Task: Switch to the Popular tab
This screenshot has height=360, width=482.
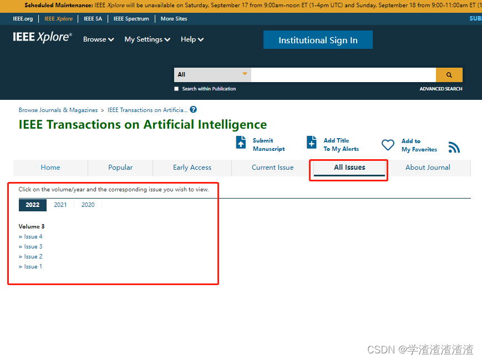Action: tap(120, 168)
